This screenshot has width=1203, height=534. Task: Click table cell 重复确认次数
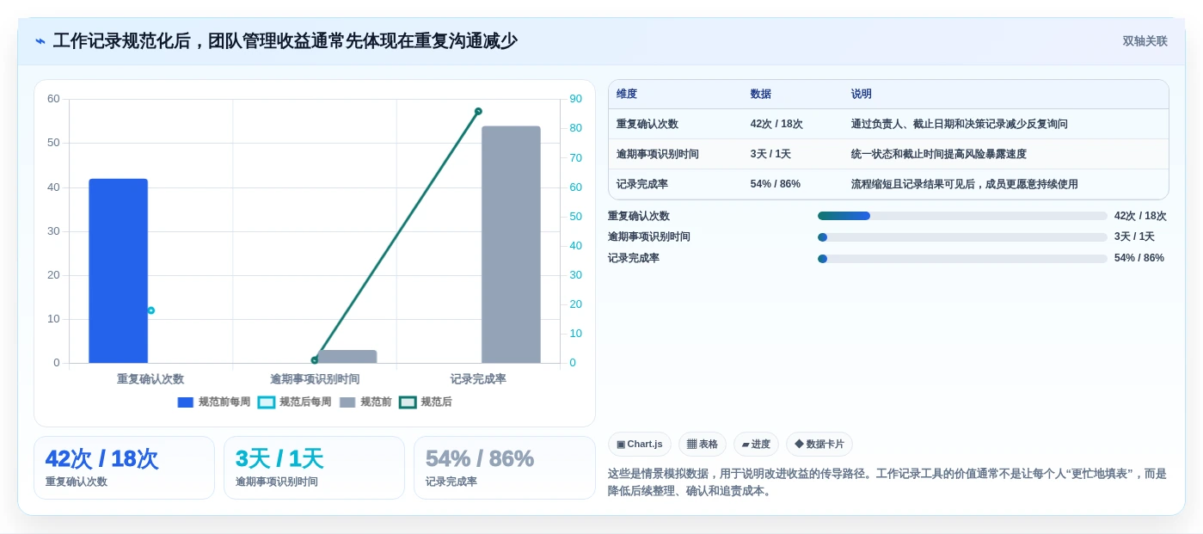click(x=648, y=124)
